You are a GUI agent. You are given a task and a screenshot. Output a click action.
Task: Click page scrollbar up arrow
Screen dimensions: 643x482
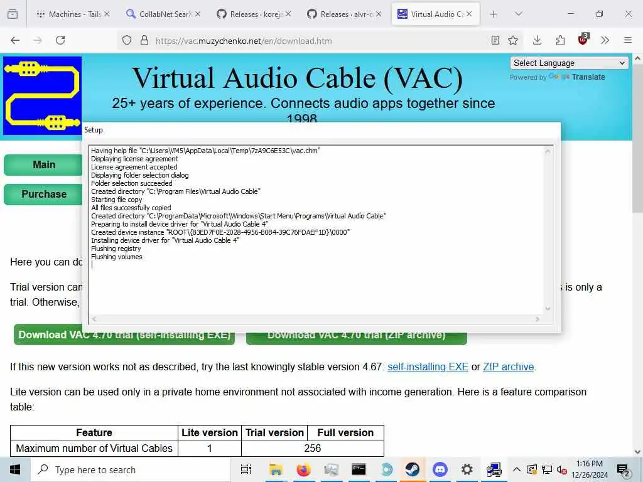[x=637, y=58]
